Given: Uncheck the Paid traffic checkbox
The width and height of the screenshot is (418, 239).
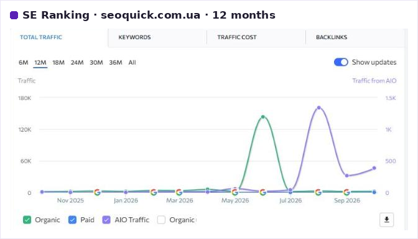Looking at the screenshot, I should click(x=72, y=220).
